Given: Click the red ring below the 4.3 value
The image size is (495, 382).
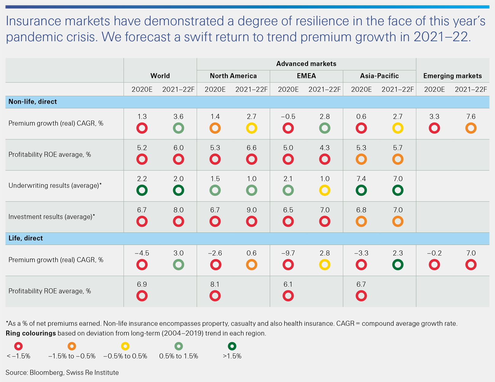Looking at the screenshot, I should [x=324, y=159].
